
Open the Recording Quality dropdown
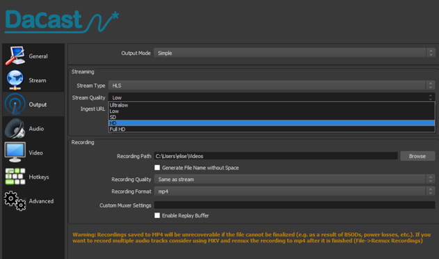[294, 179]
